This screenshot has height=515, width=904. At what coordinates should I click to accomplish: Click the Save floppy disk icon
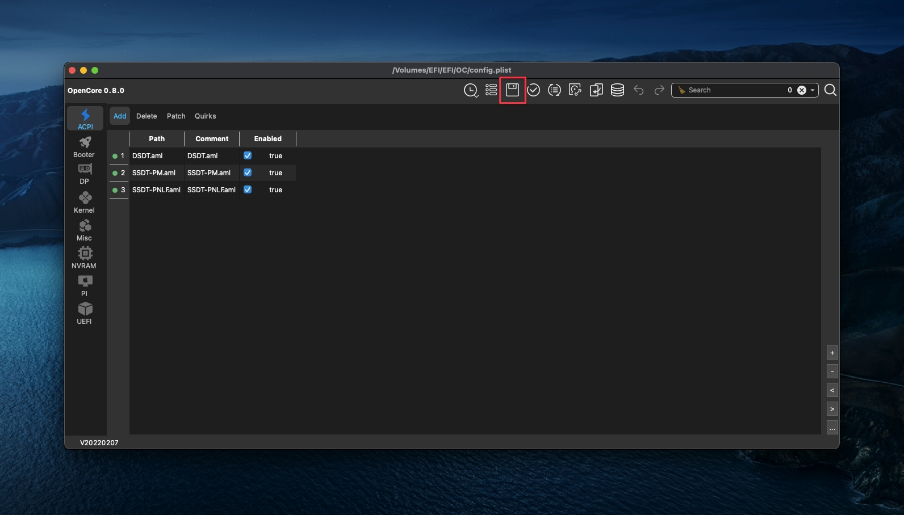tap(512, 90)
